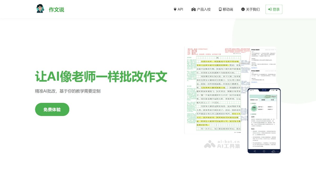Screen dimensions: 316x178
Task: Click the 73分 score circle on phone
Action: pyautogui.click(x=254, y=108)
